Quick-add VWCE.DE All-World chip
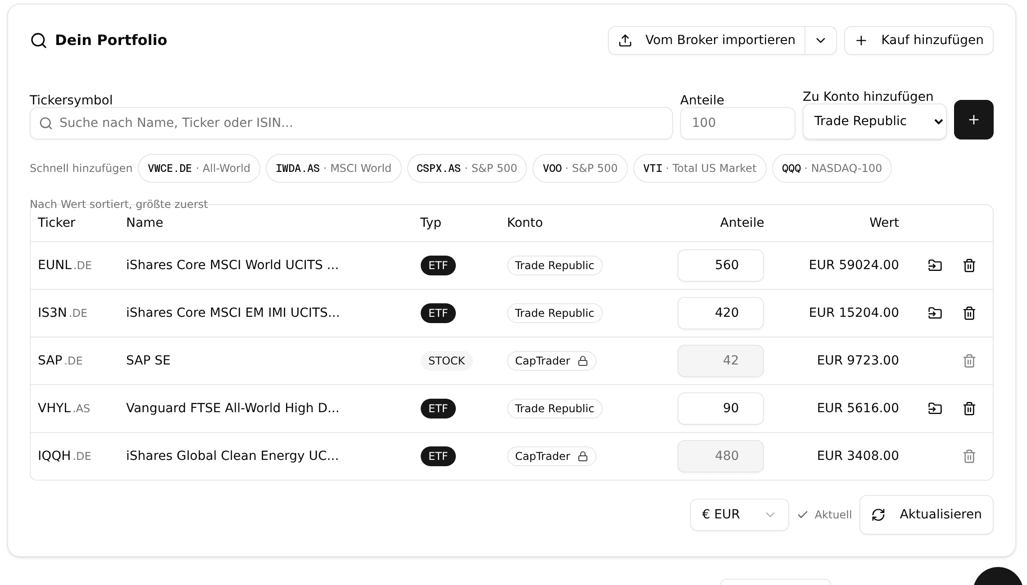 click(x=199, y=168)
